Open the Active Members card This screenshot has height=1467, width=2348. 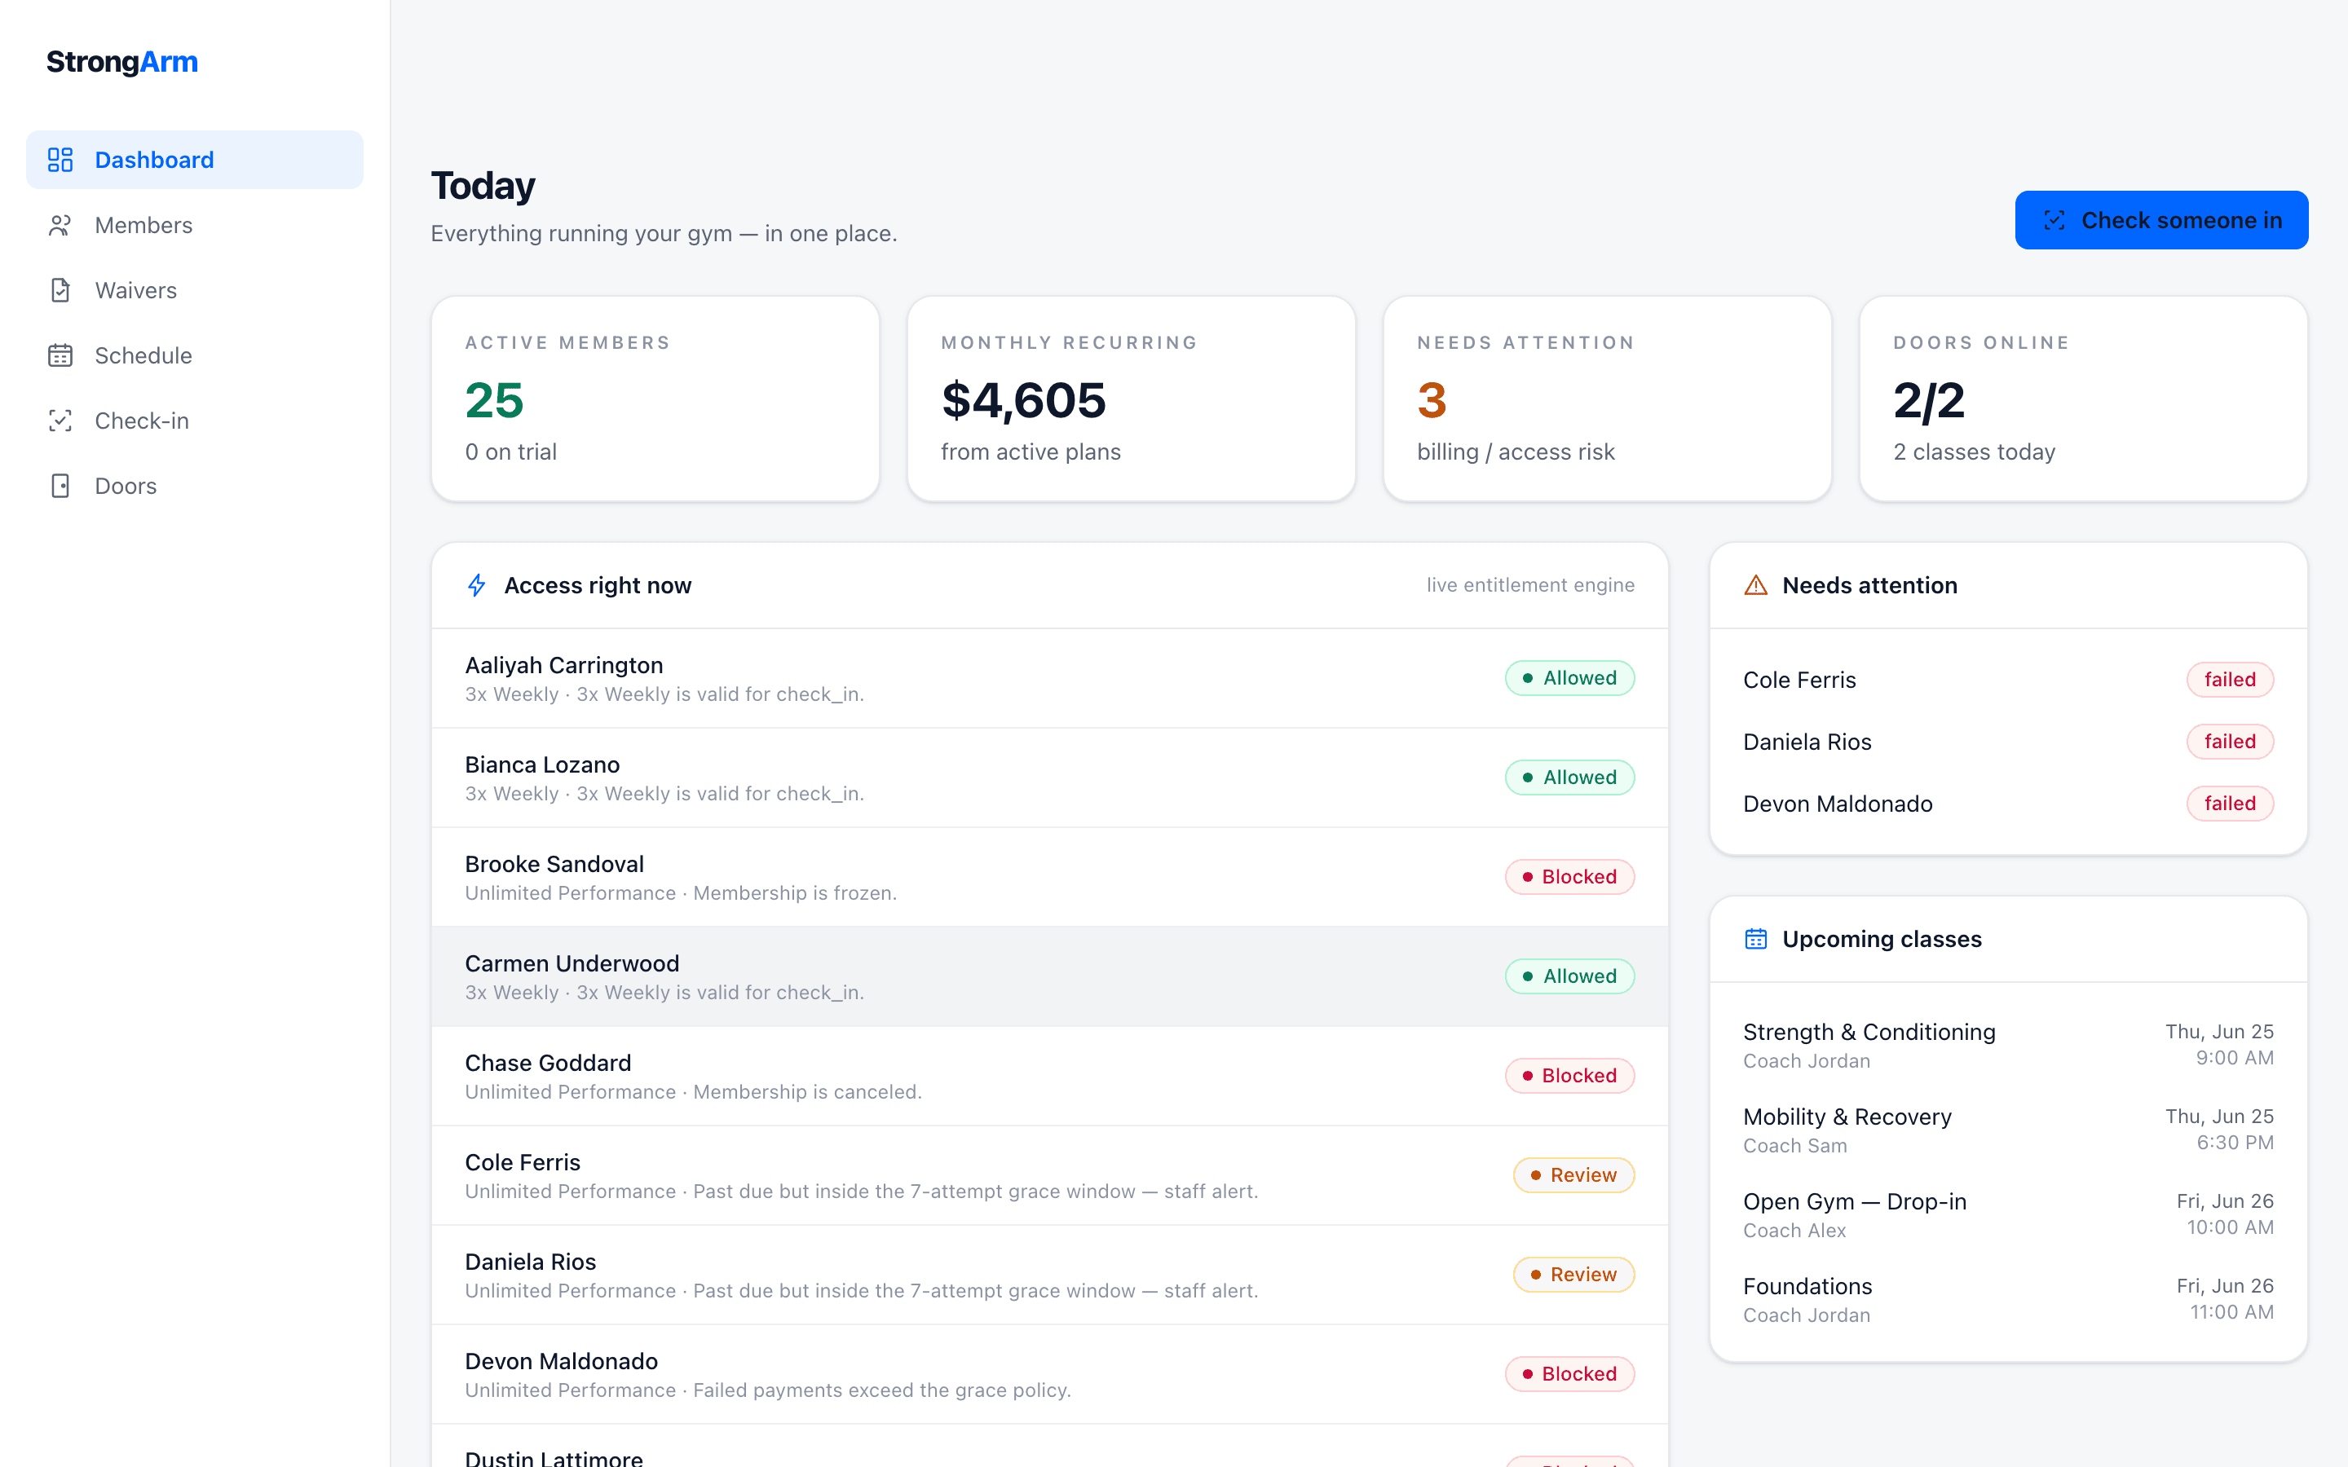coord(655,399)
